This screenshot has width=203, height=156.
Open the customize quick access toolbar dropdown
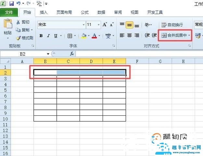46,4
